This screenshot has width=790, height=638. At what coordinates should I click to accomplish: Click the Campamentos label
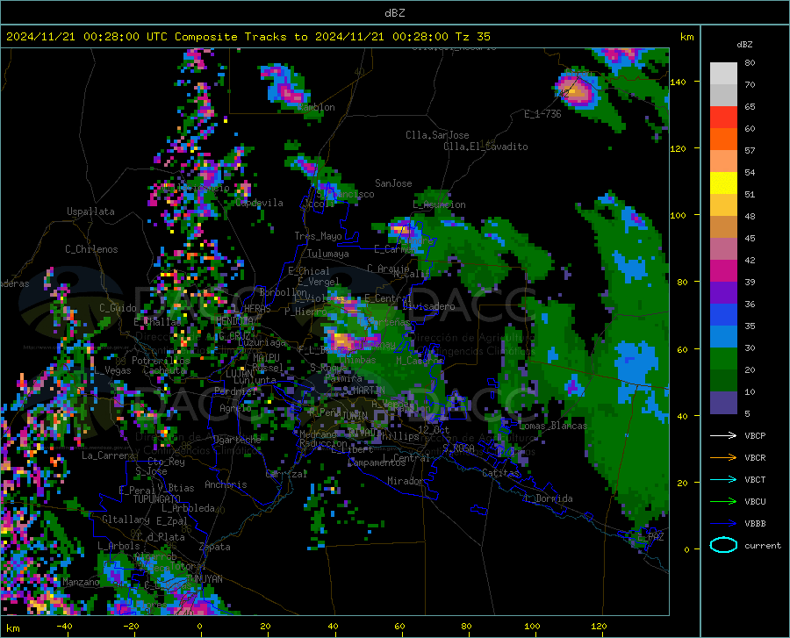click(x=377, y=462)
